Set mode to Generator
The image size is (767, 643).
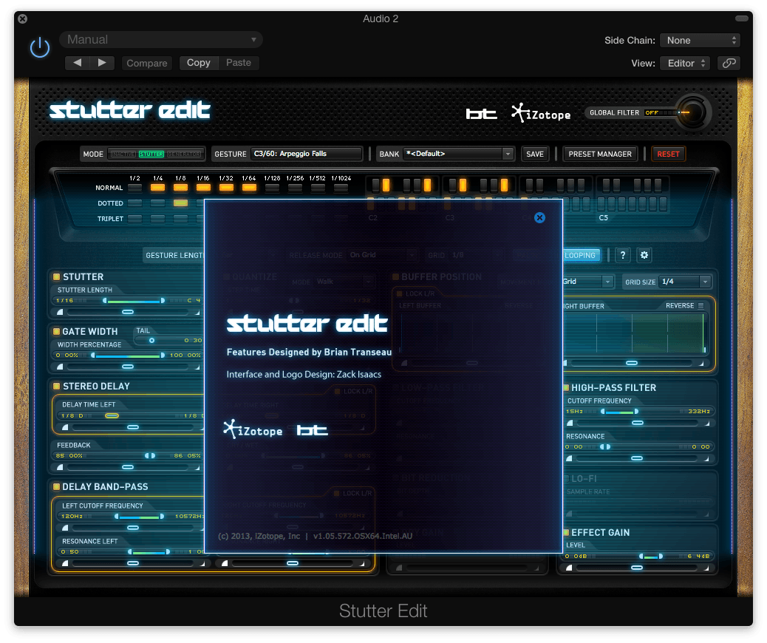(184, 154)
